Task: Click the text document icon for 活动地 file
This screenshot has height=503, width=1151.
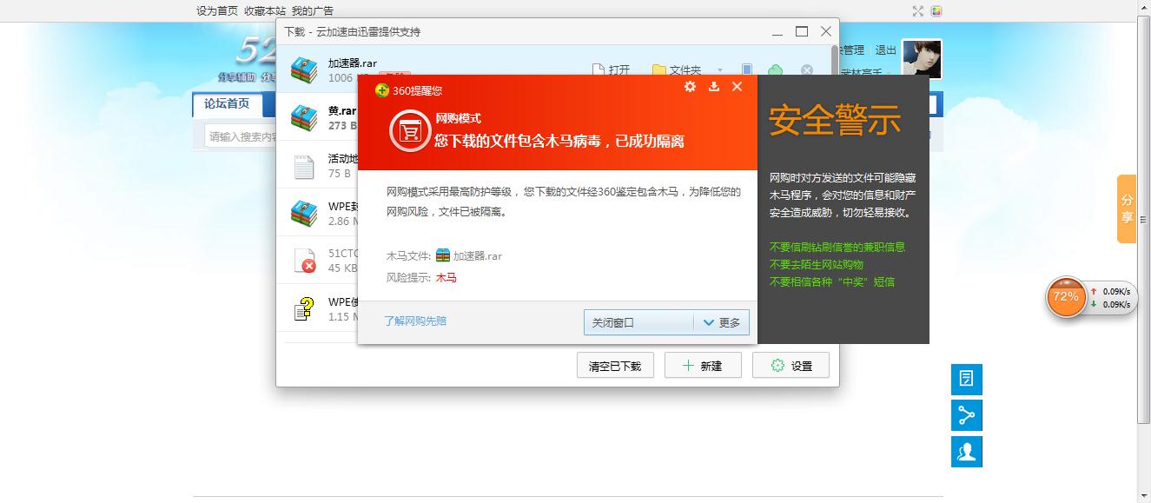Action: [304, 166]
